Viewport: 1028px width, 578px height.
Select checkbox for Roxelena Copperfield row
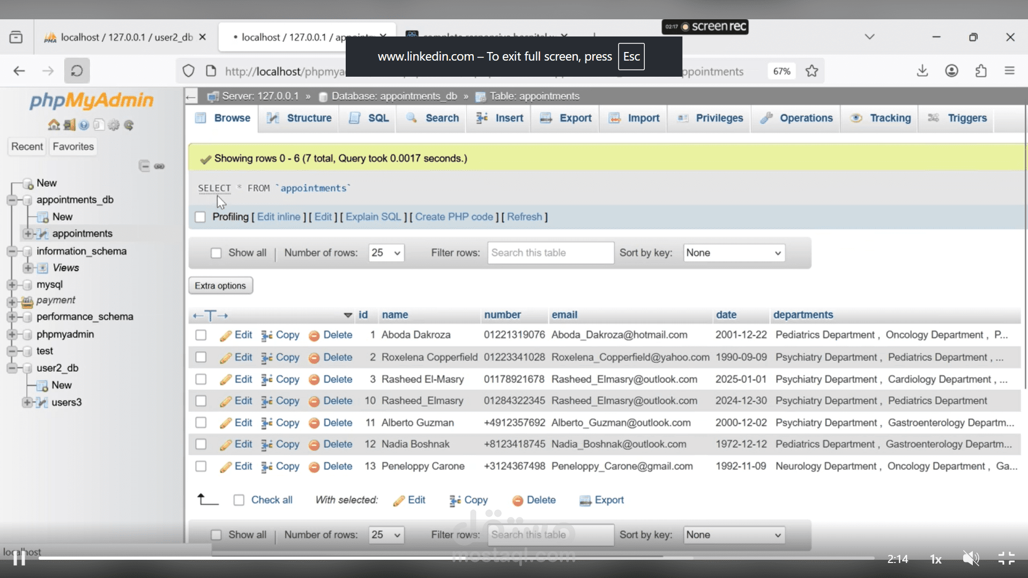tap(201, 357)
